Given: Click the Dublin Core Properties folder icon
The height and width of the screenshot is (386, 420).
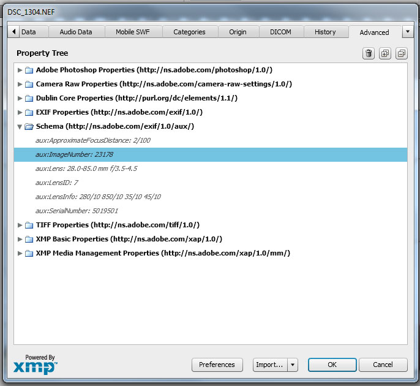Looking at the screenshot, I should (29, 99).
